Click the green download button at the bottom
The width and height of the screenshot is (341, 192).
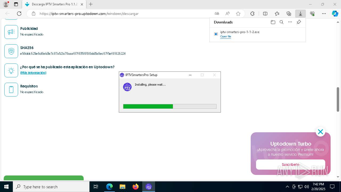coord(44,178)
